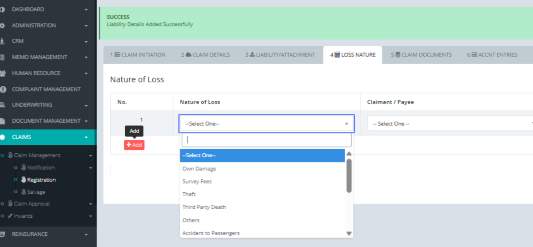The height and width of the screenshot is (247, 533).
Task: Expand the Claimant / Payee dropdown
Action: click(449, 123)
